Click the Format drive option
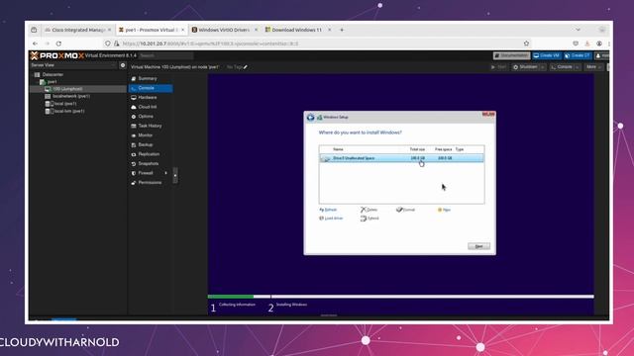This screenshot has height=356, width=634. pyautogui.click(x=405, y=210)
